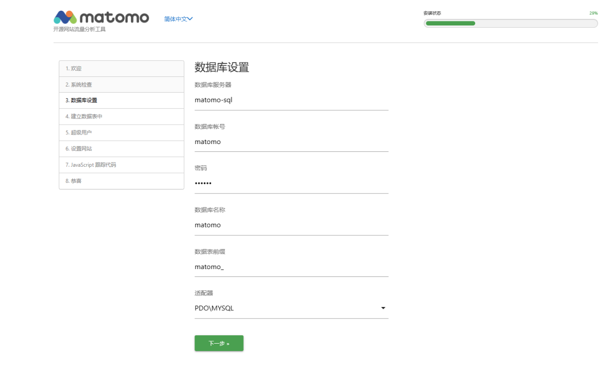This screenshot has height=370, width=610.
Task: Select step 3. 数据库设置
Action: point(121,100)
